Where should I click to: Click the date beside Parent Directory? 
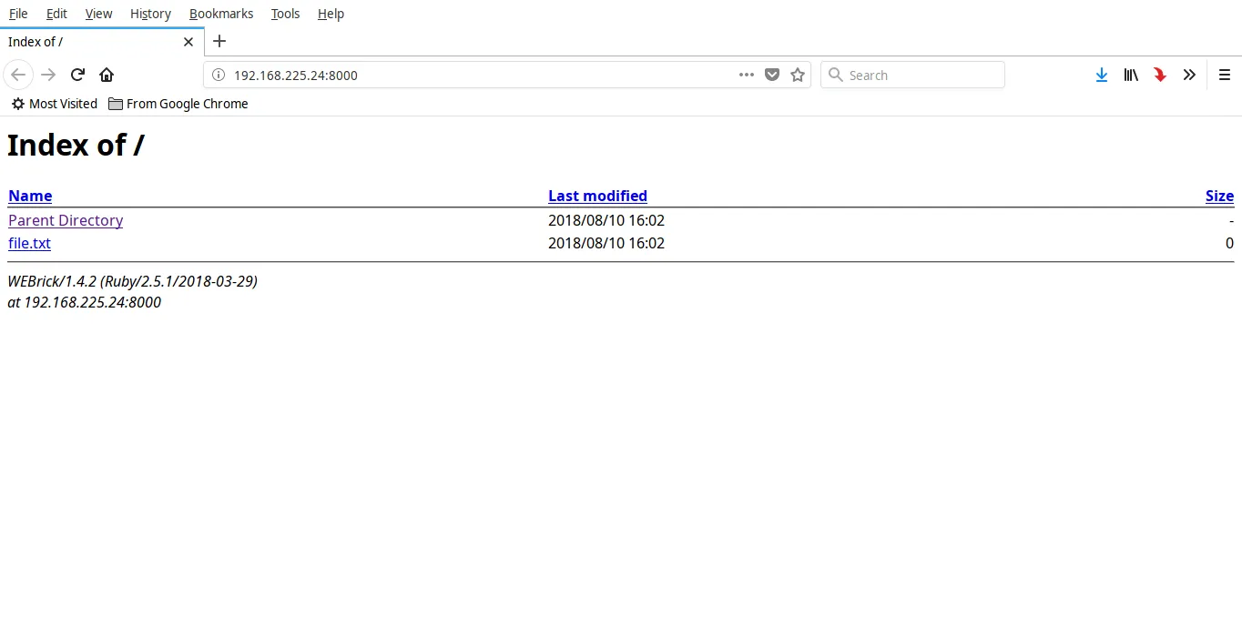click(x=606, y=220)
